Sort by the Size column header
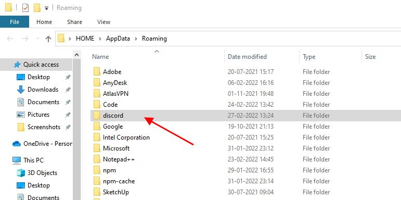This screenshot has width=401, height=200. [370, 57]
